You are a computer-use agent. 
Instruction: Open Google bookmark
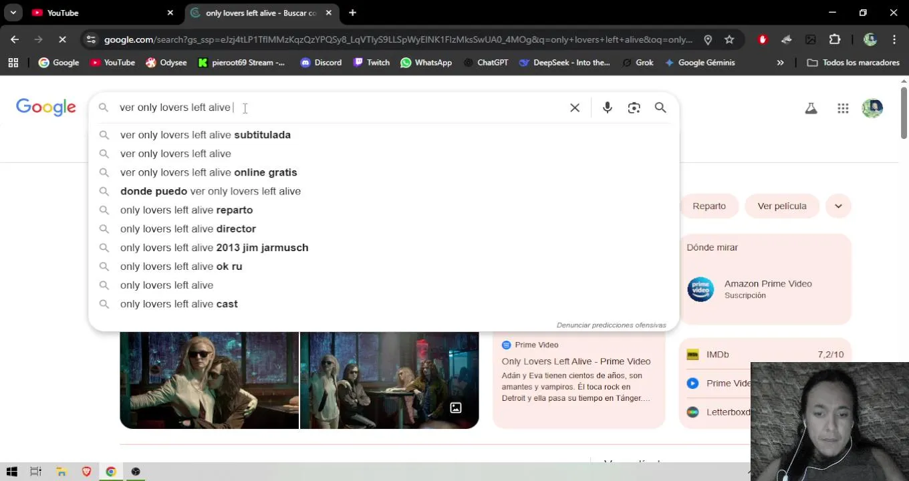coord(59,62)
